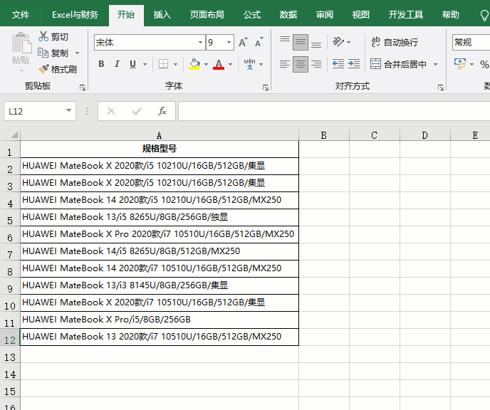
Task: Select the 规格型号 header cell
Action: 160,149
